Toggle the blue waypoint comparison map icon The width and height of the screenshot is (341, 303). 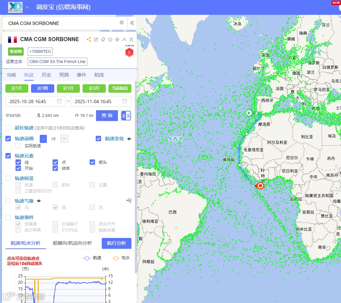(x=126, y=116)
